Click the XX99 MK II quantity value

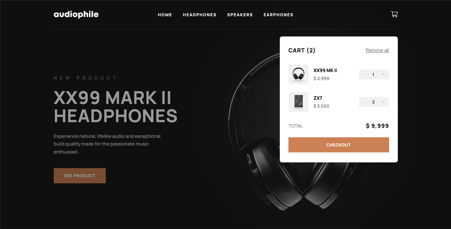[x=373, y=75]
